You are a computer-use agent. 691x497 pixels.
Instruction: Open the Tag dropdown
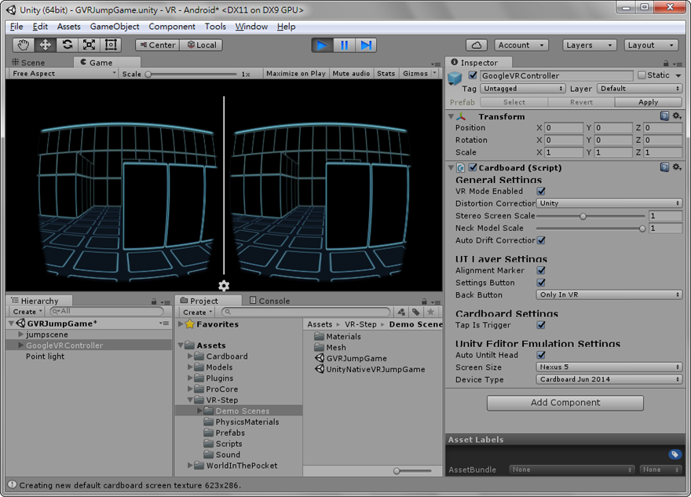(523, 89)
